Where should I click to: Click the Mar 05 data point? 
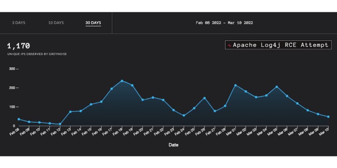pos(277,87)
